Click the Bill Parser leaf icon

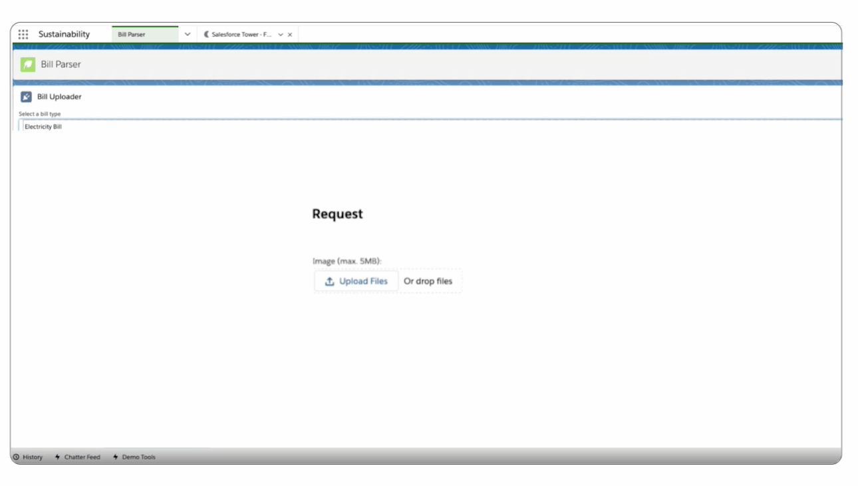(x=27, y=65)
